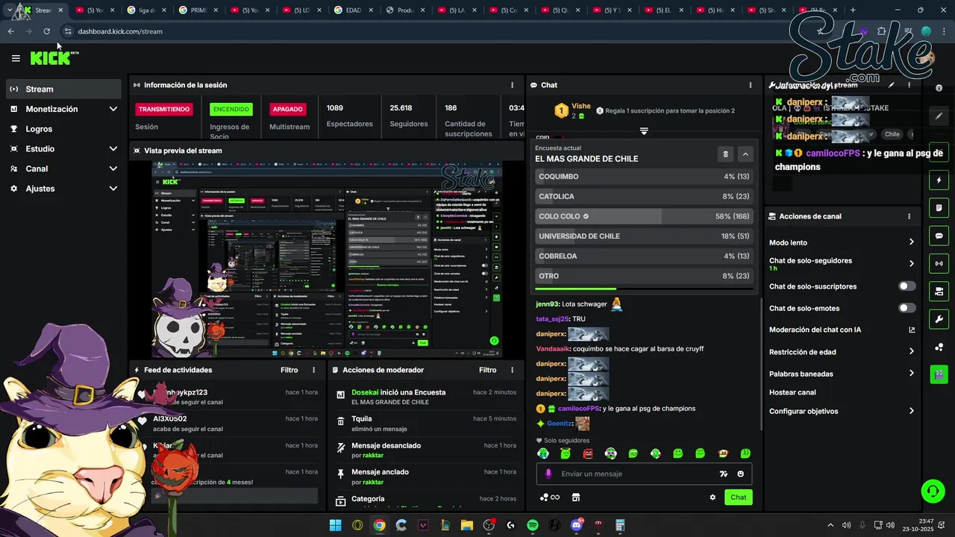Click the stream preview thumbnail
955x537 pixels.
pos(327,260)
